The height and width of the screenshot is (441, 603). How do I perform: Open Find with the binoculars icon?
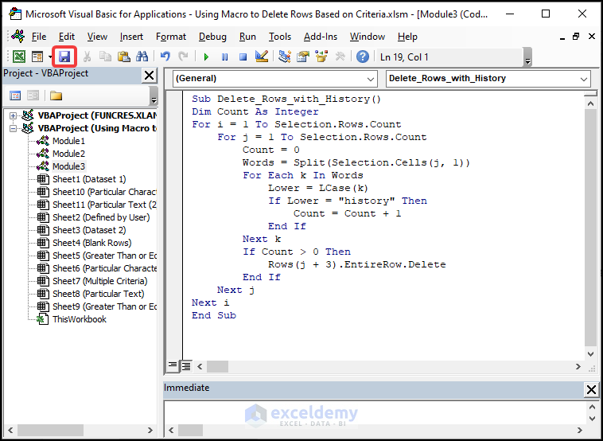[x=142, y=57]
